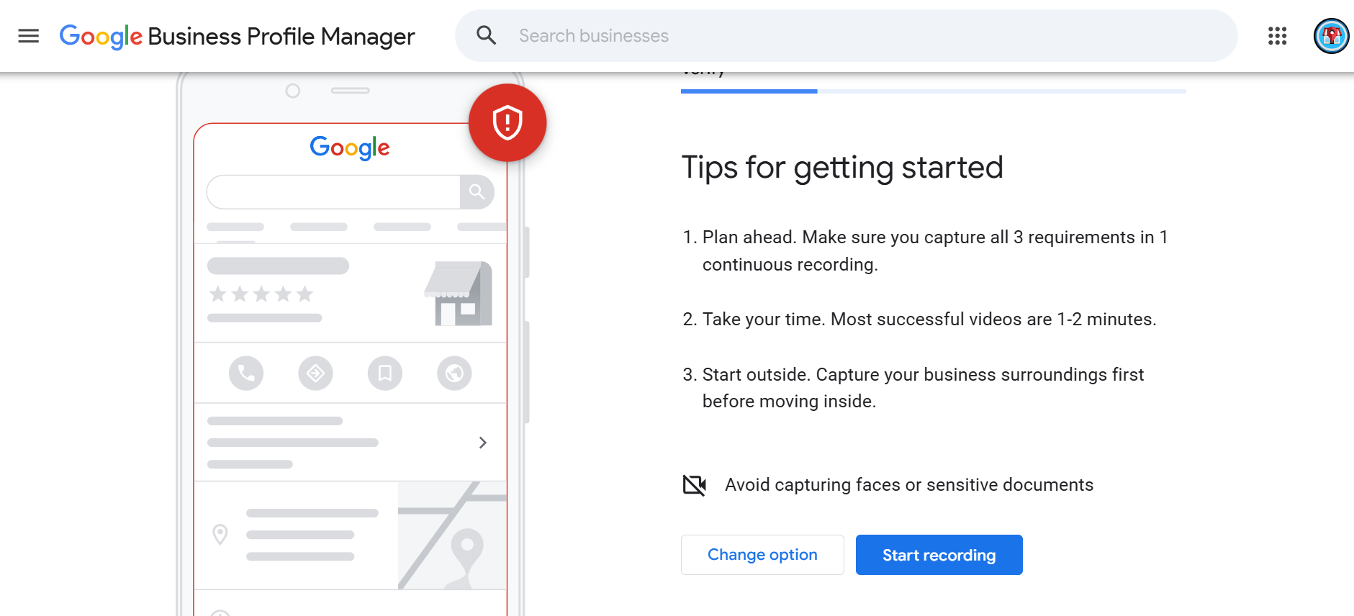Open the account profile avatar

coord(1331,36)
